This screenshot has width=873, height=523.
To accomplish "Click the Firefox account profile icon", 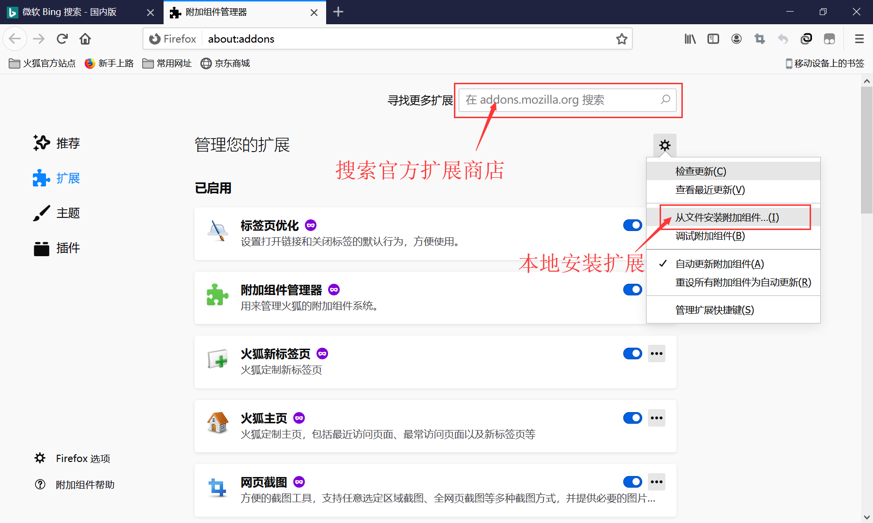I will [737, 39].
